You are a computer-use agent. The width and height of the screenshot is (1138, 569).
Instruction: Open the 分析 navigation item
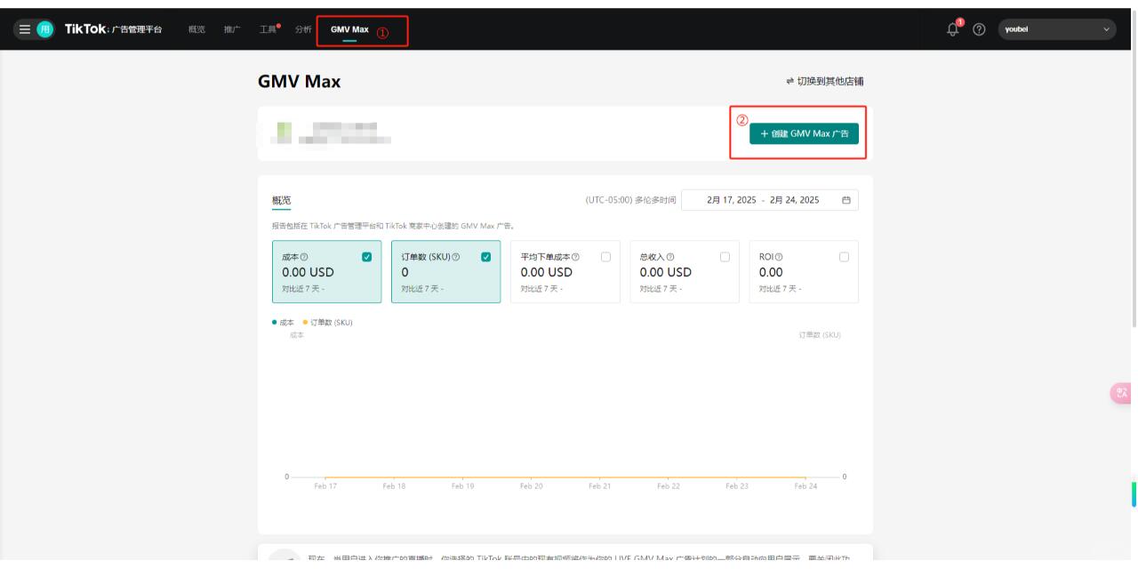click(x=303, y=30)
